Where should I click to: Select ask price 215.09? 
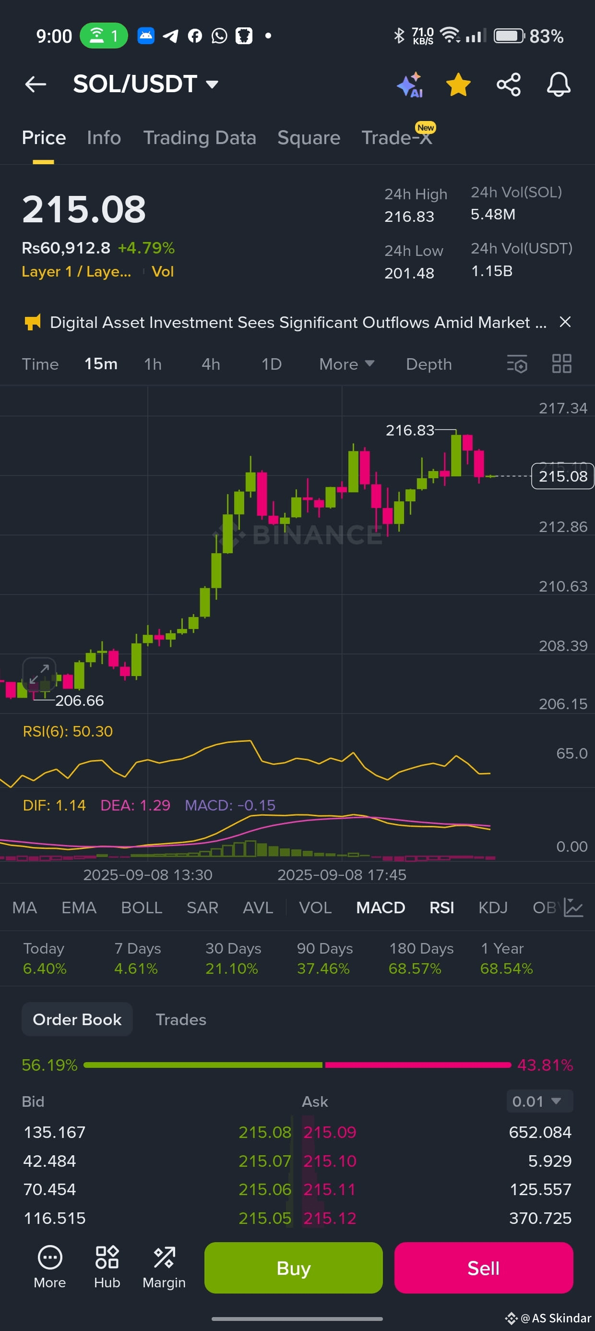[x=330, y=1132]
